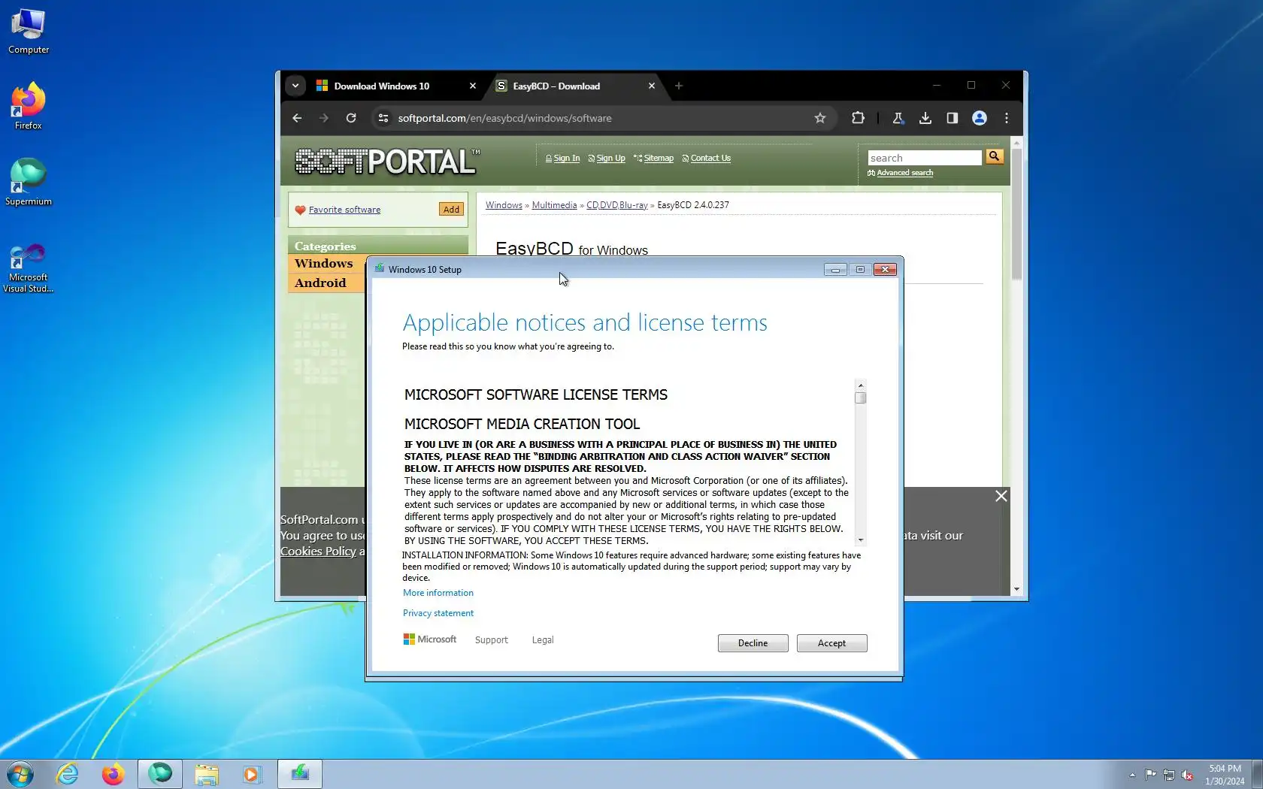Click the volume icon in system tray
Image resolution: width=1263 pixels, height=789 pixels.
coord(1187,775)
